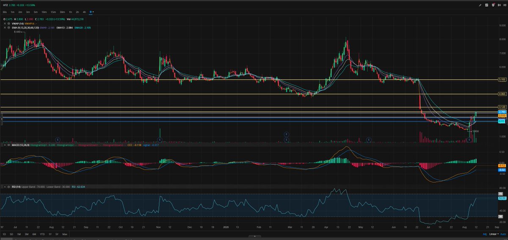The image size is (508, 240).
Task: Select the 5m timeframe
Action: pos(36,12)
